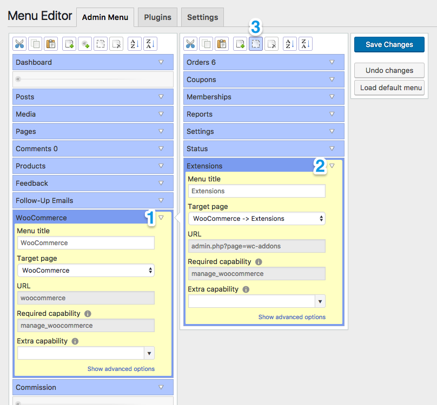437x405 pixels.
Task: Open Extensions Target page dropdown
Action: [257, 219]
